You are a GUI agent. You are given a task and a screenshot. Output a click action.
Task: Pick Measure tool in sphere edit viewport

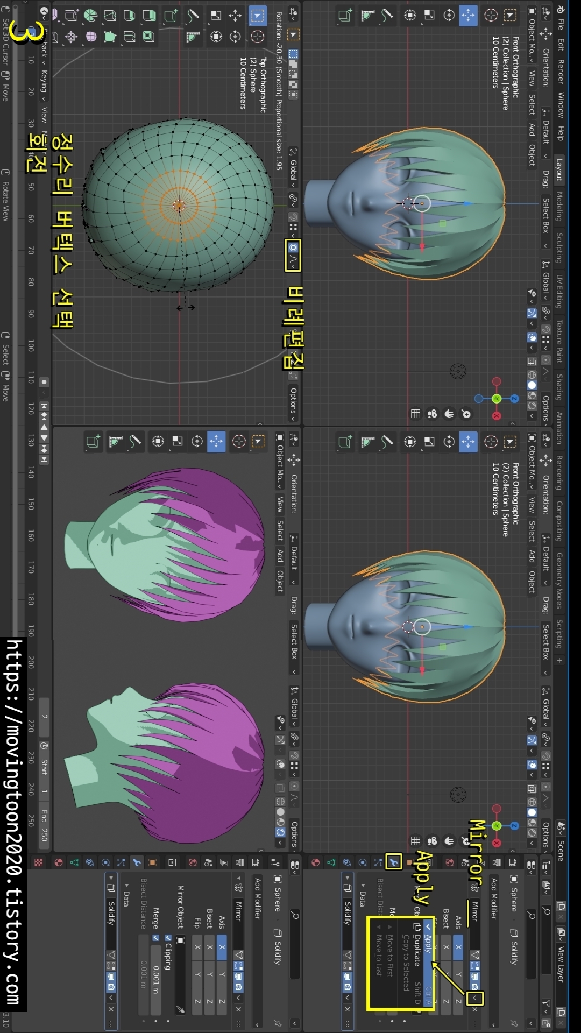coord(193,36)
